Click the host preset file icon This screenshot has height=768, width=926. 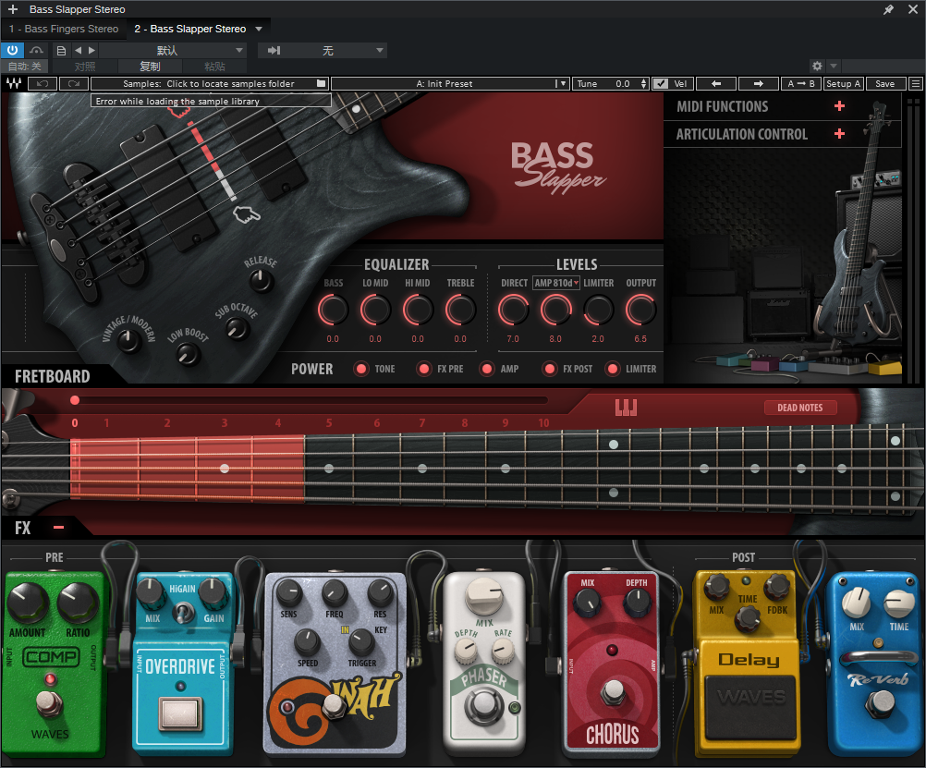(x=61, y=51)
